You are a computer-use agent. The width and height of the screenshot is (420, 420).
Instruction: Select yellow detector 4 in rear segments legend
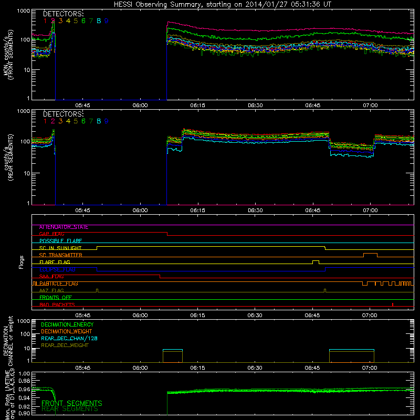[68, 121]
